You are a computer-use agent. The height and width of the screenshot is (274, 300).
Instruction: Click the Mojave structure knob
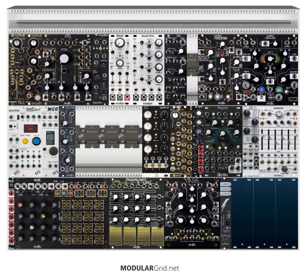coord(230,123)
